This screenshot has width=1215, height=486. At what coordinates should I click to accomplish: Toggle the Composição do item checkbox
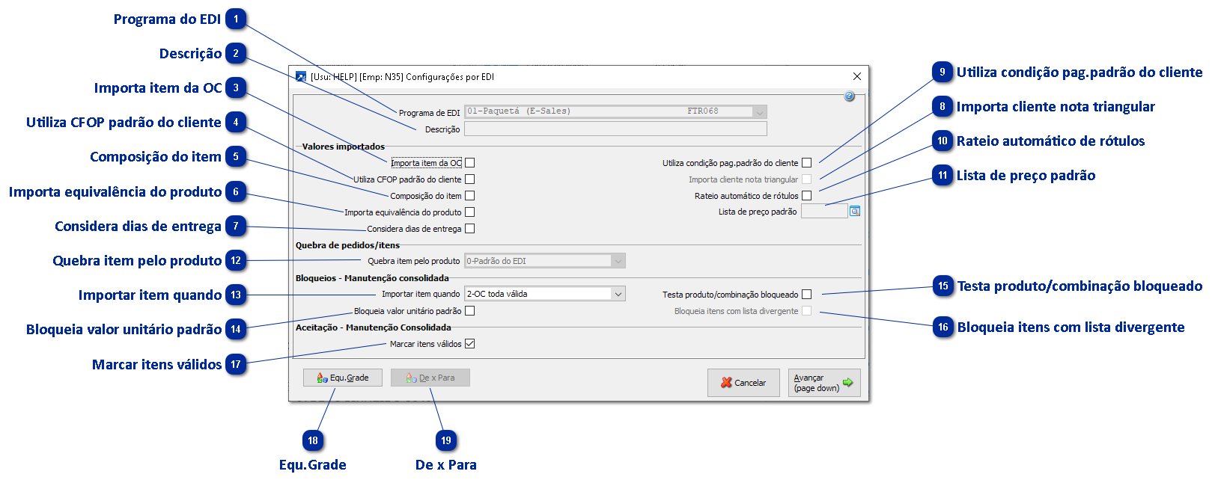470,196
